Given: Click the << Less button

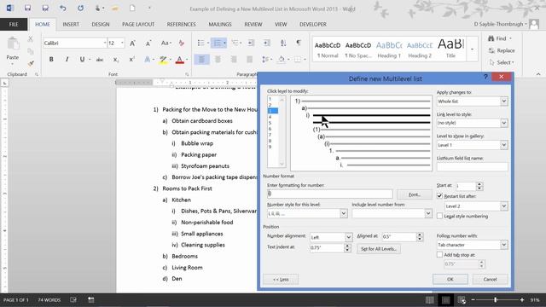Looking at the screenshot, I should (x=281, y=279).
